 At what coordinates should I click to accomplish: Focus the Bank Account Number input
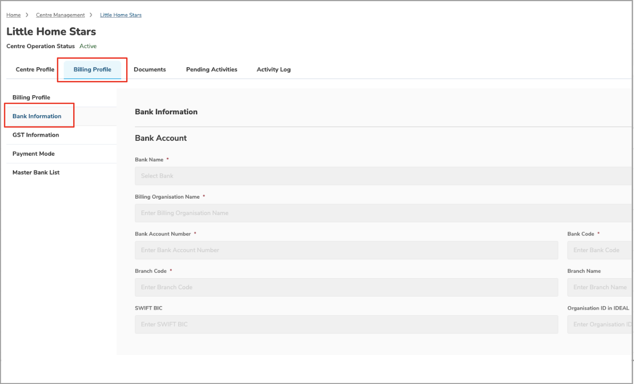coord(346,250)
